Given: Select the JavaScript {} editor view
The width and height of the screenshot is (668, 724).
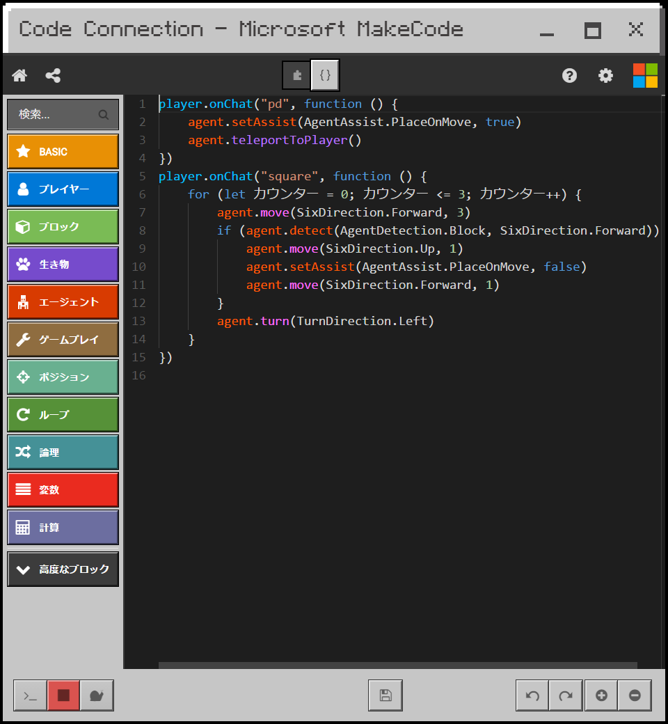Looking at the screenshot, I should coord(325,75).
